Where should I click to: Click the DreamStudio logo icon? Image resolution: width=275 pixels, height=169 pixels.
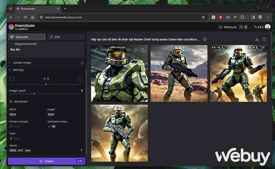click(x=11, y=27)
